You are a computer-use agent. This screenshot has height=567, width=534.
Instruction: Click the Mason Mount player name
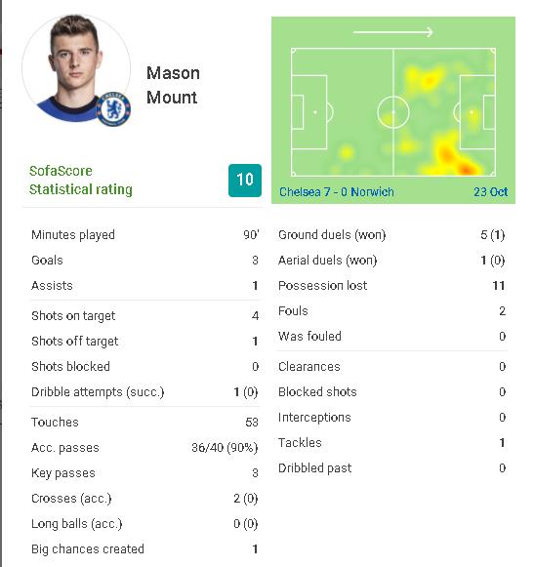point(173,85)
